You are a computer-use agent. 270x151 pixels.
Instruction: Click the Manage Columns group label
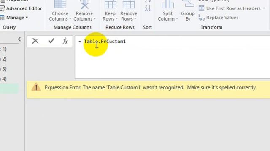click(73, 27)
